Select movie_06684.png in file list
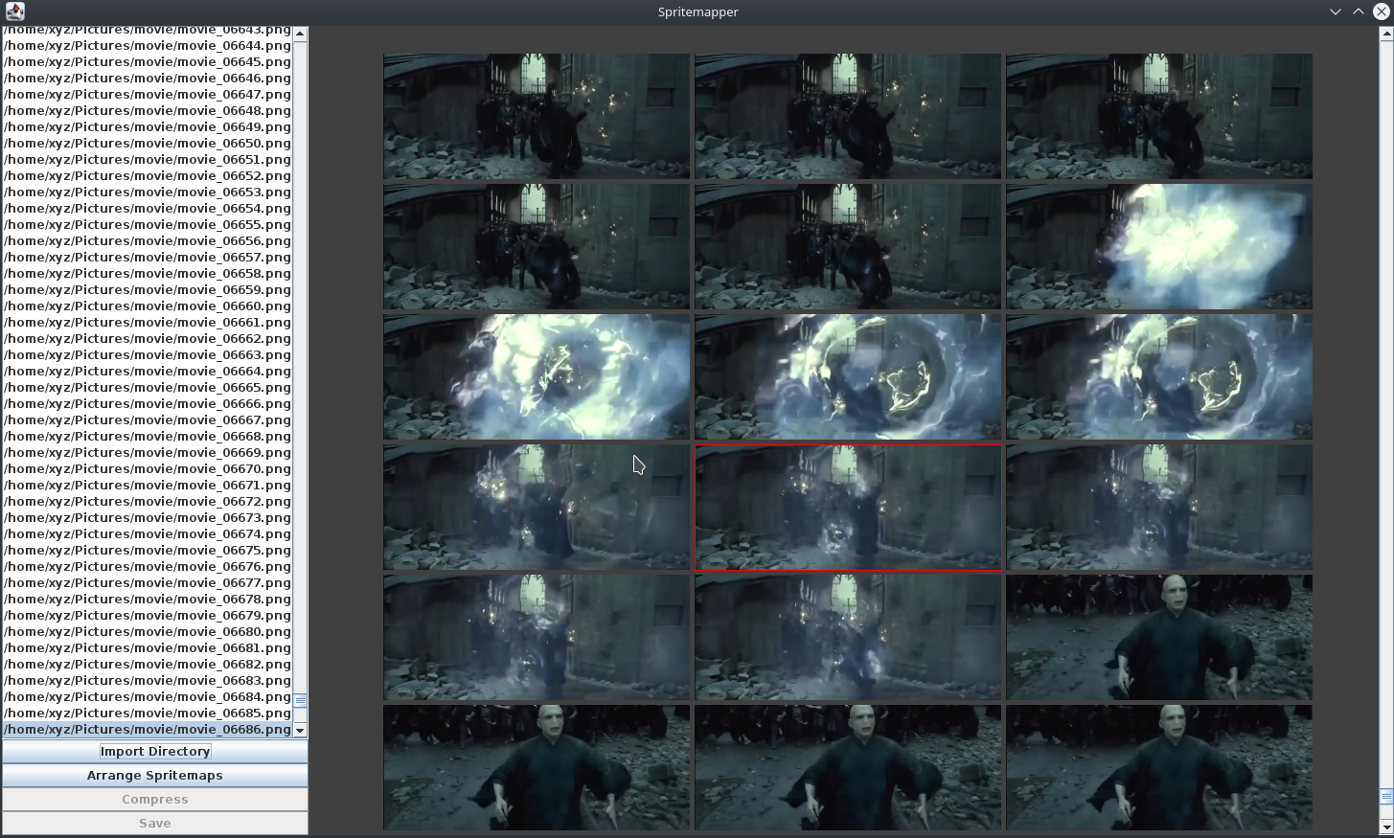The height and width of the screenshot is (838, 1394). pos(148,696)
